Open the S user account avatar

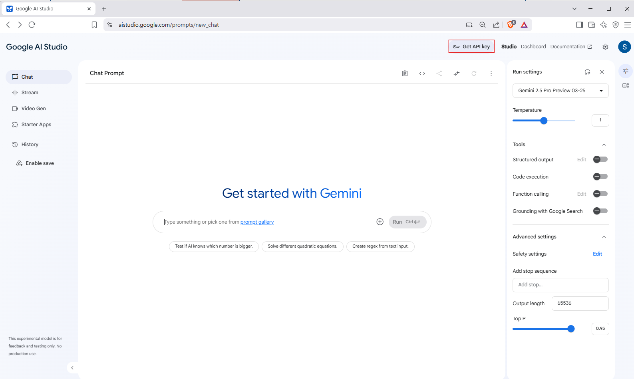tap(624, 47)
